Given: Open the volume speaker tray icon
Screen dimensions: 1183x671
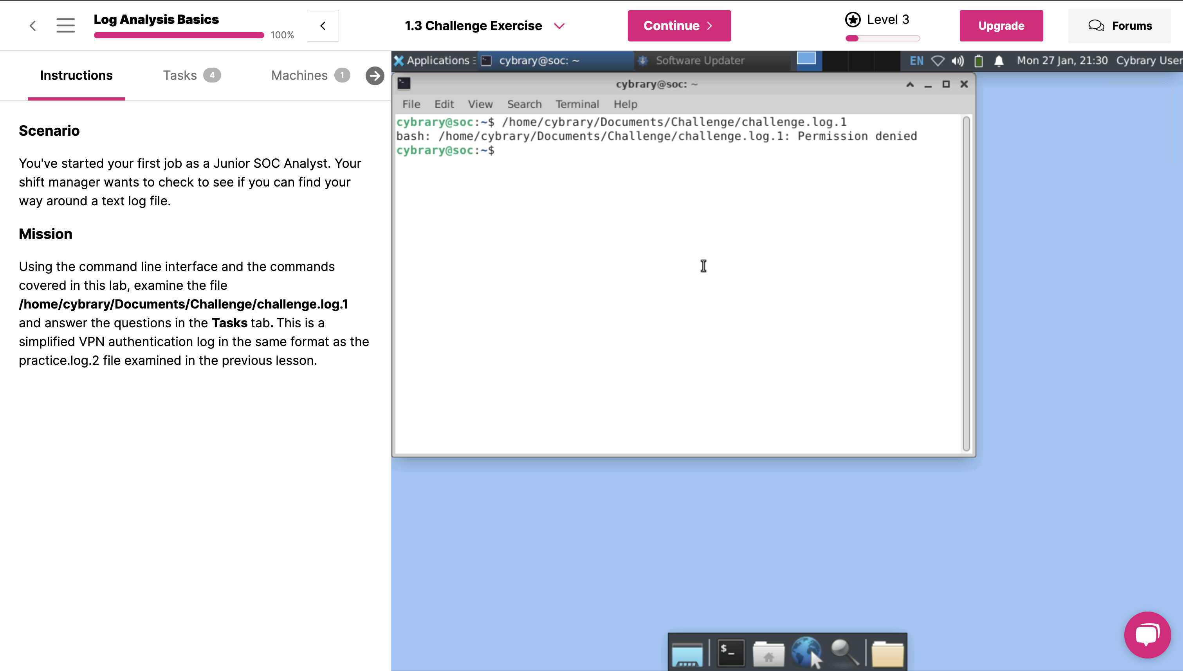Looking at the screenshot, I should [958, 60].
